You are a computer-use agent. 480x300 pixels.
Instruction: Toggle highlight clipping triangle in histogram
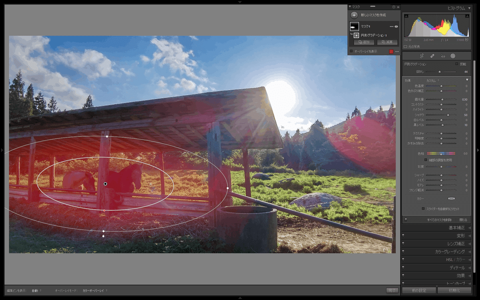tap(467, 17)
